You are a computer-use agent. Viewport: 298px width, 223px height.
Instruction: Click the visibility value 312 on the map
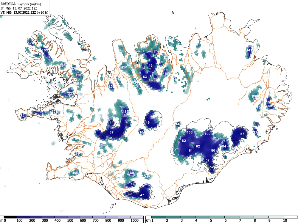coord(124,67)
